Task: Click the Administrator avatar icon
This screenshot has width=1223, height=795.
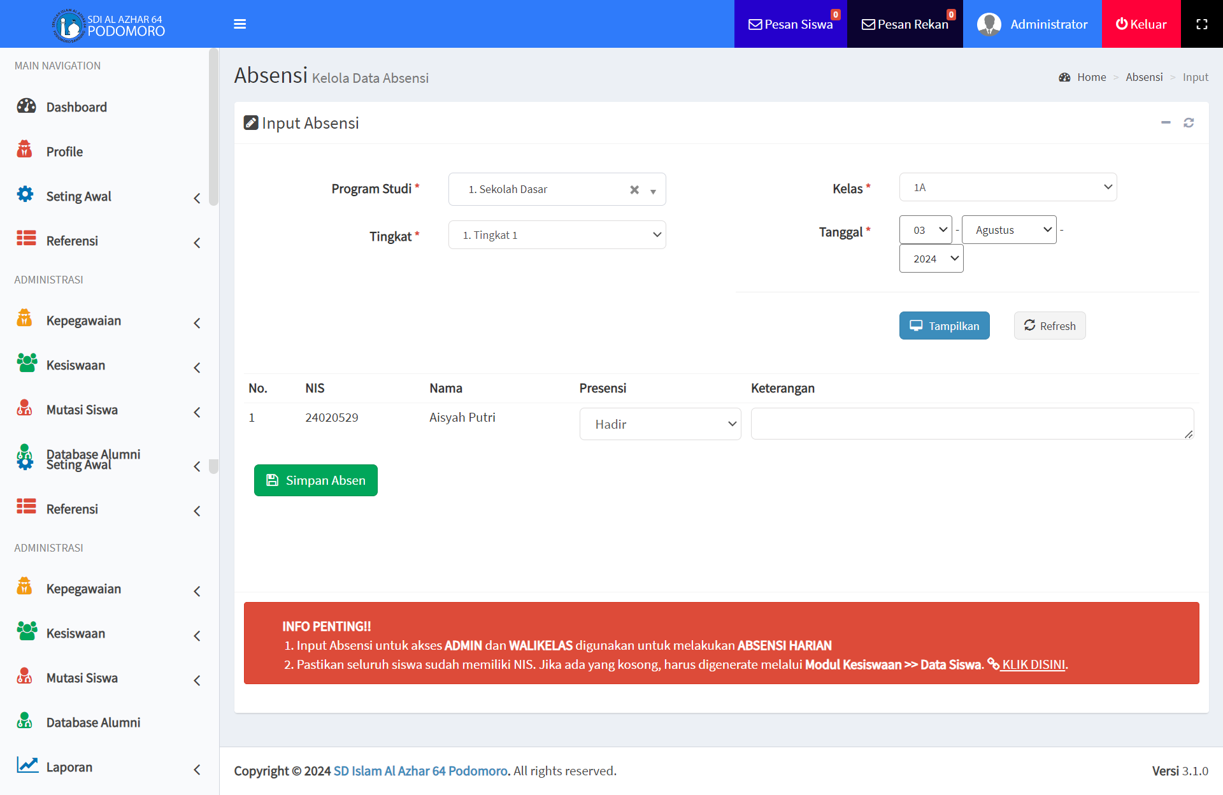Action: tap(989, 24)
